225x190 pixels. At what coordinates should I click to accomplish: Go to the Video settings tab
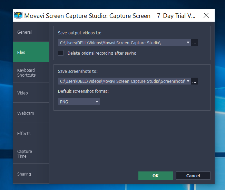(31, 93)
